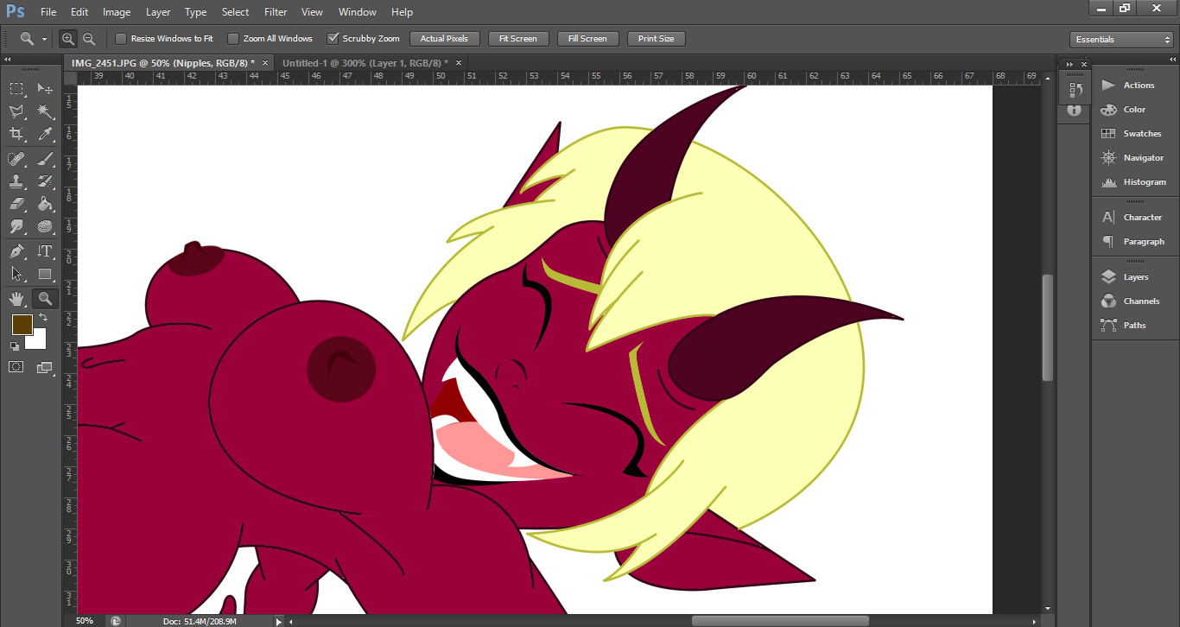Select the Rectangle shape tool
Viewport: 1180px width, 627px height.
[45, 274]
